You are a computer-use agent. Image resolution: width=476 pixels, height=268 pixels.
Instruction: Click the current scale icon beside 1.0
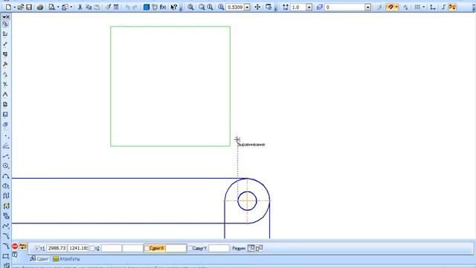pyautogui.click(x=286, y=7)
